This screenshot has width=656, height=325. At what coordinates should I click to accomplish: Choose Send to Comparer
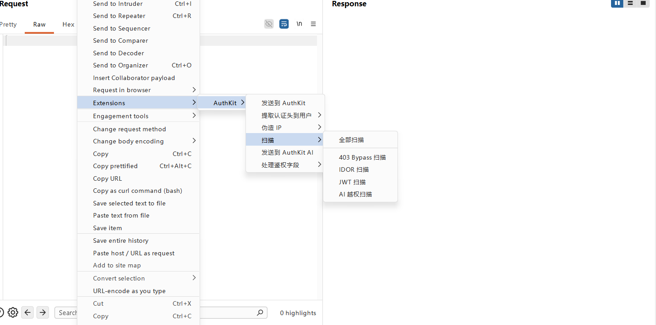coord(138,40)
